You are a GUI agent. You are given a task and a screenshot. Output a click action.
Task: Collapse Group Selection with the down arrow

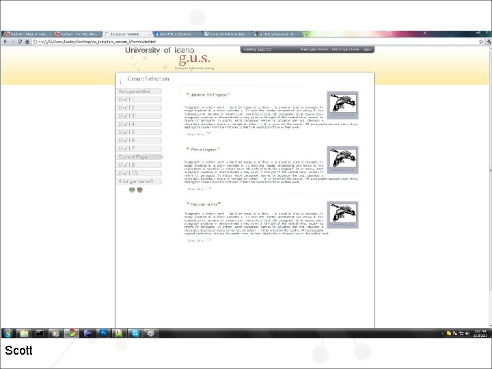tap(120, 81)
